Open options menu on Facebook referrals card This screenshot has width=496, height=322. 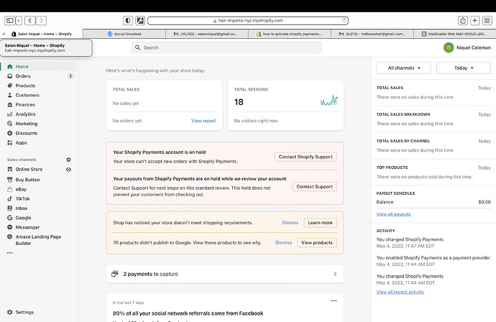[x=334, y=301]
